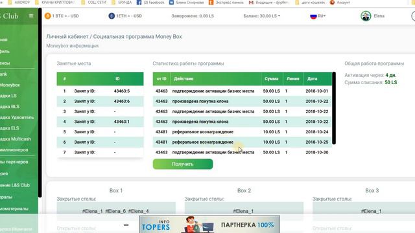The image size is (415, 233).
Task: Open the Елена Смирнова bookmark
Action: (187, 3)
